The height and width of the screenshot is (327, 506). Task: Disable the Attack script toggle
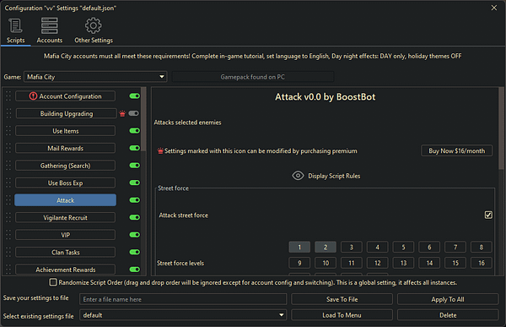(x=135, y=200)
